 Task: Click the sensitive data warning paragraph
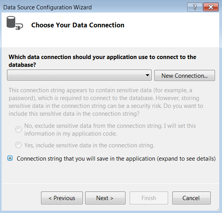pos(106,102)
